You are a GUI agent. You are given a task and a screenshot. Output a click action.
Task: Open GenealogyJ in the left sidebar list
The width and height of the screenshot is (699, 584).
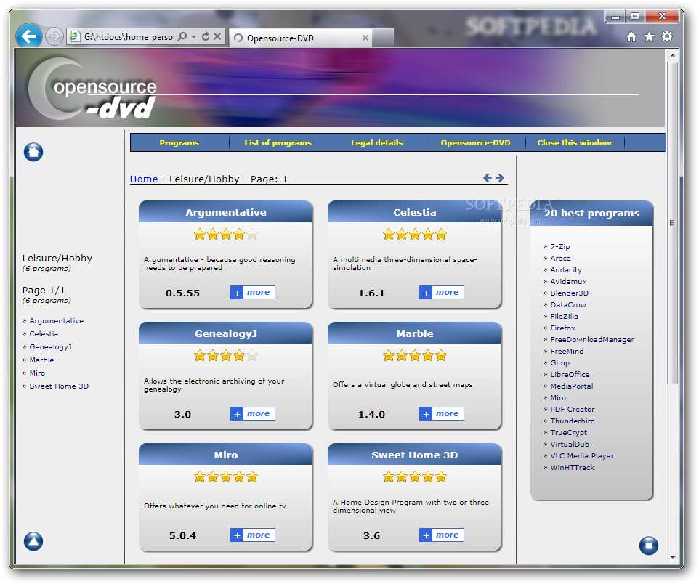click(50, 346)
